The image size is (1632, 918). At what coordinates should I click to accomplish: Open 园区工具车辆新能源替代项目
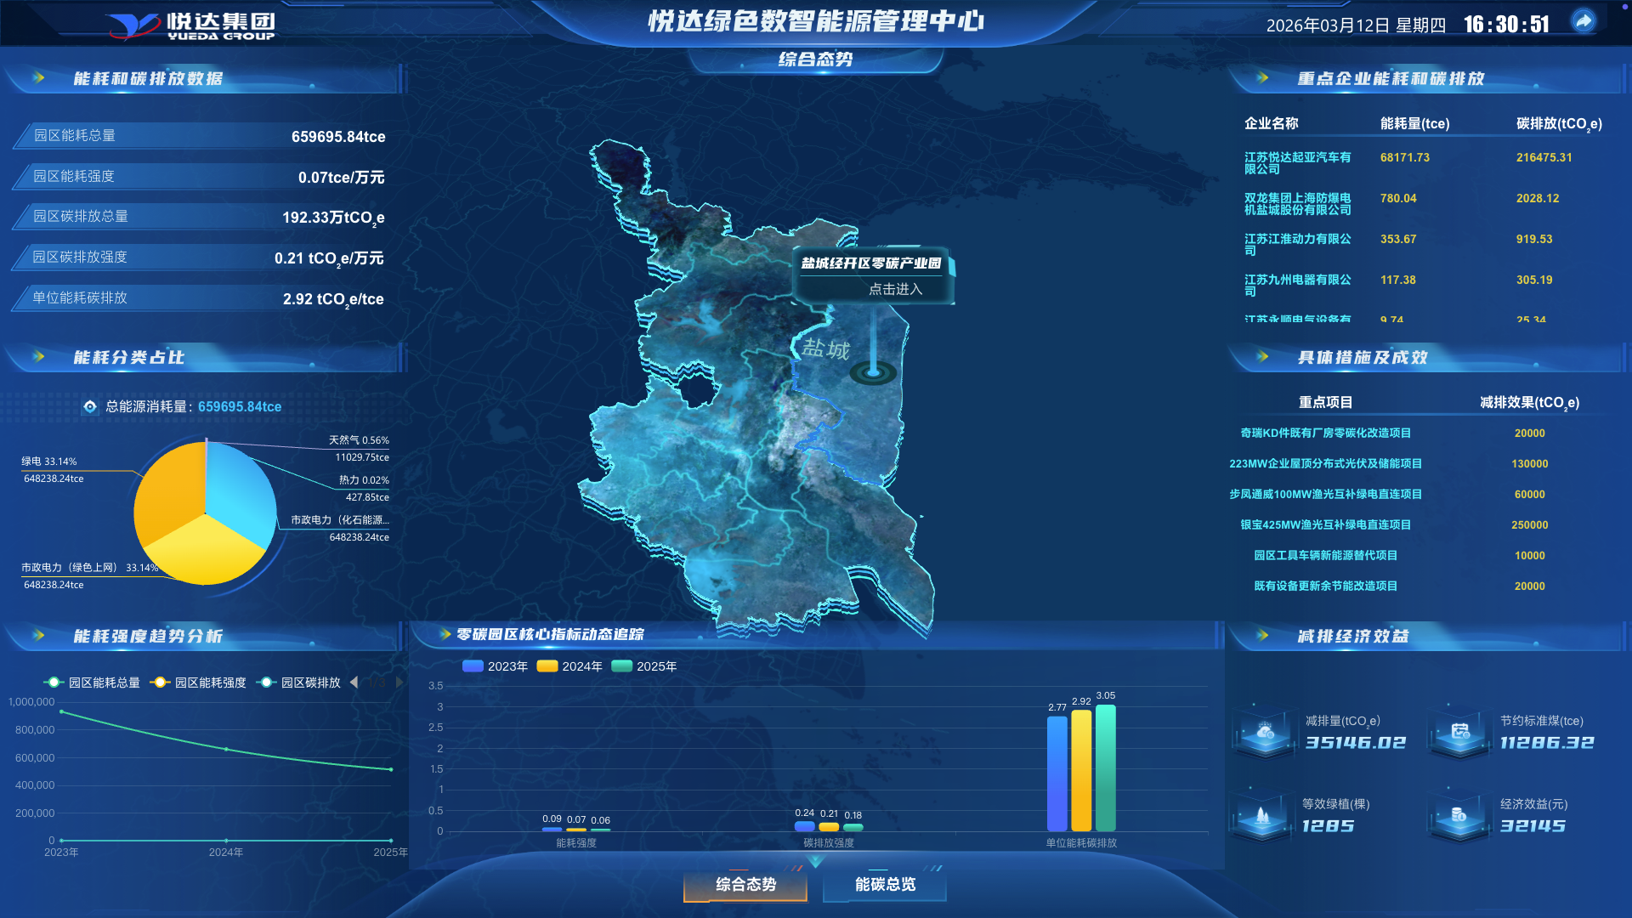(1325, 556)
